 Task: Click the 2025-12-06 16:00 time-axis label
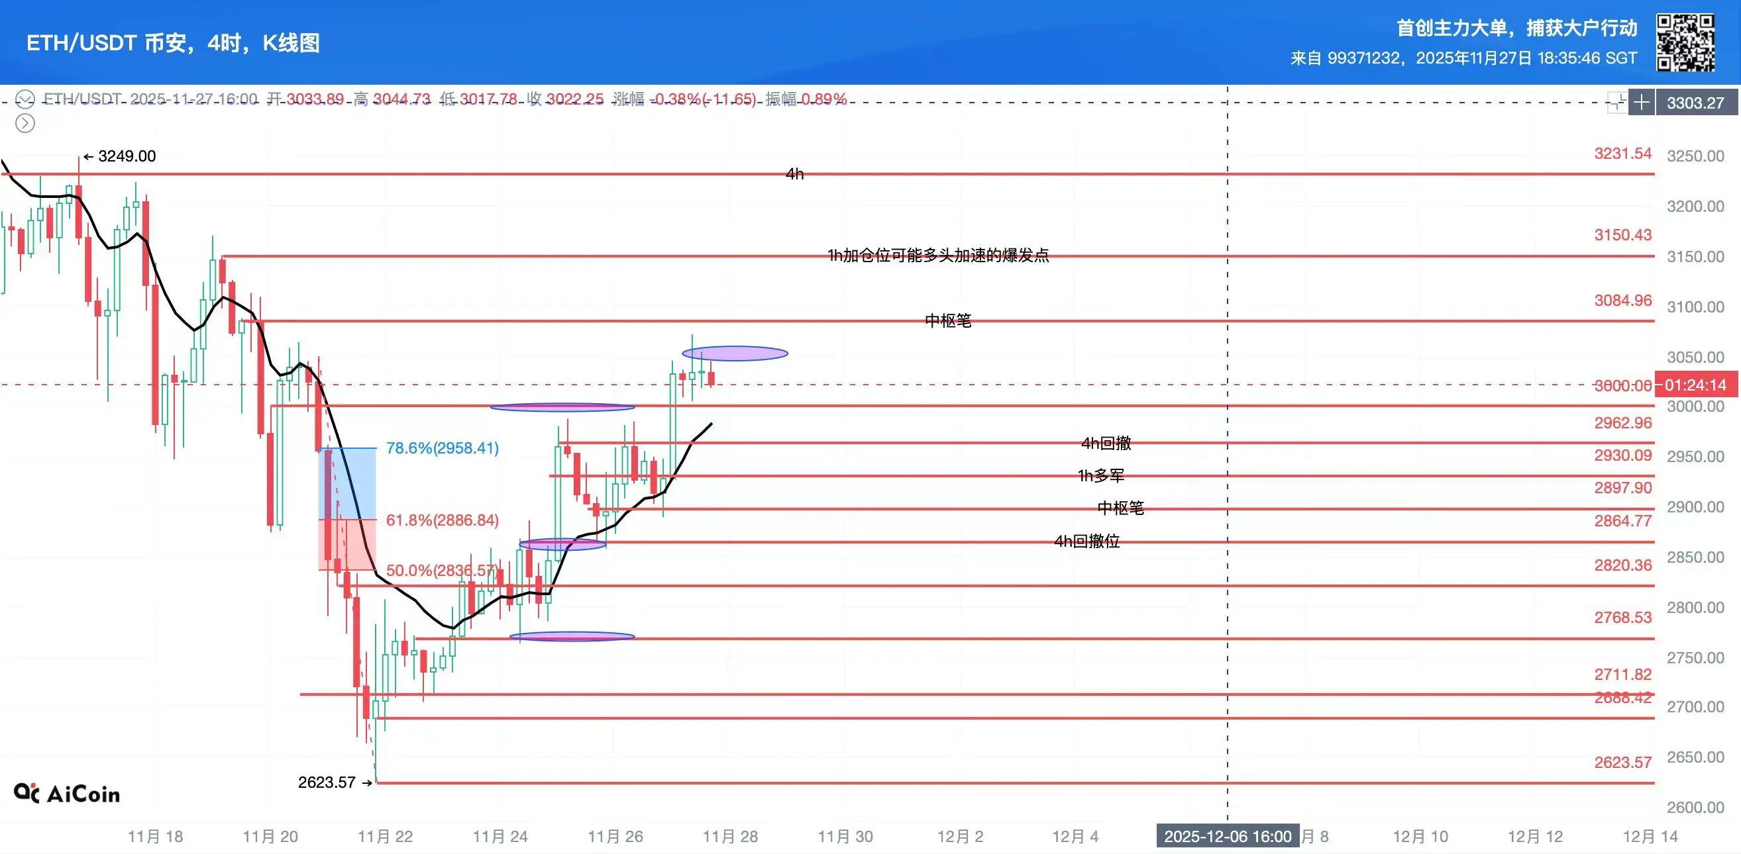[1228, 836]
